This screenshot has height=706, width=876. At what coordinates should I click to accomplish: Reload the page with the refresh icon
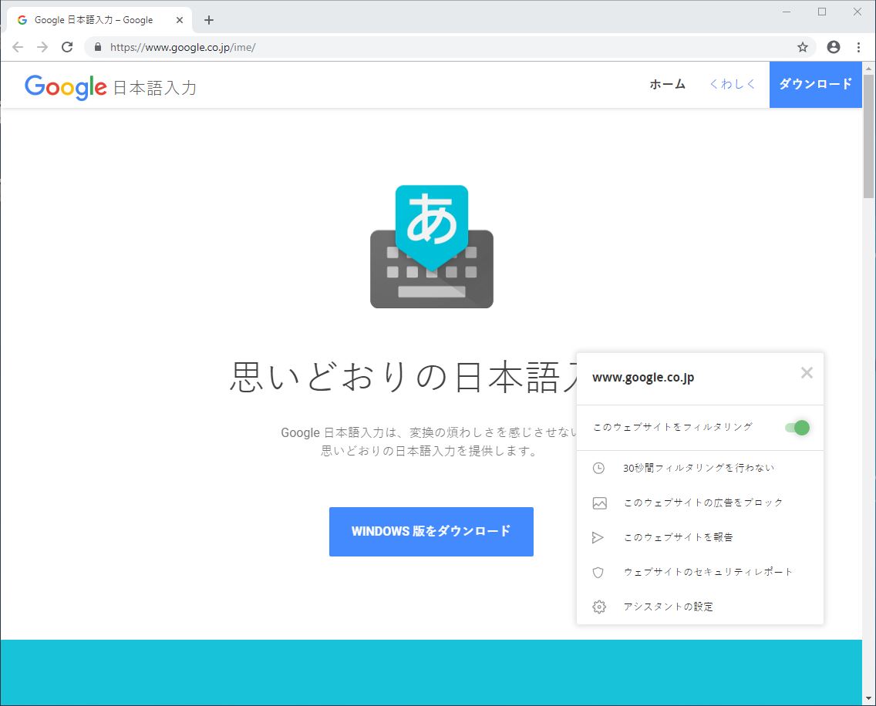(x=67, y=47)
